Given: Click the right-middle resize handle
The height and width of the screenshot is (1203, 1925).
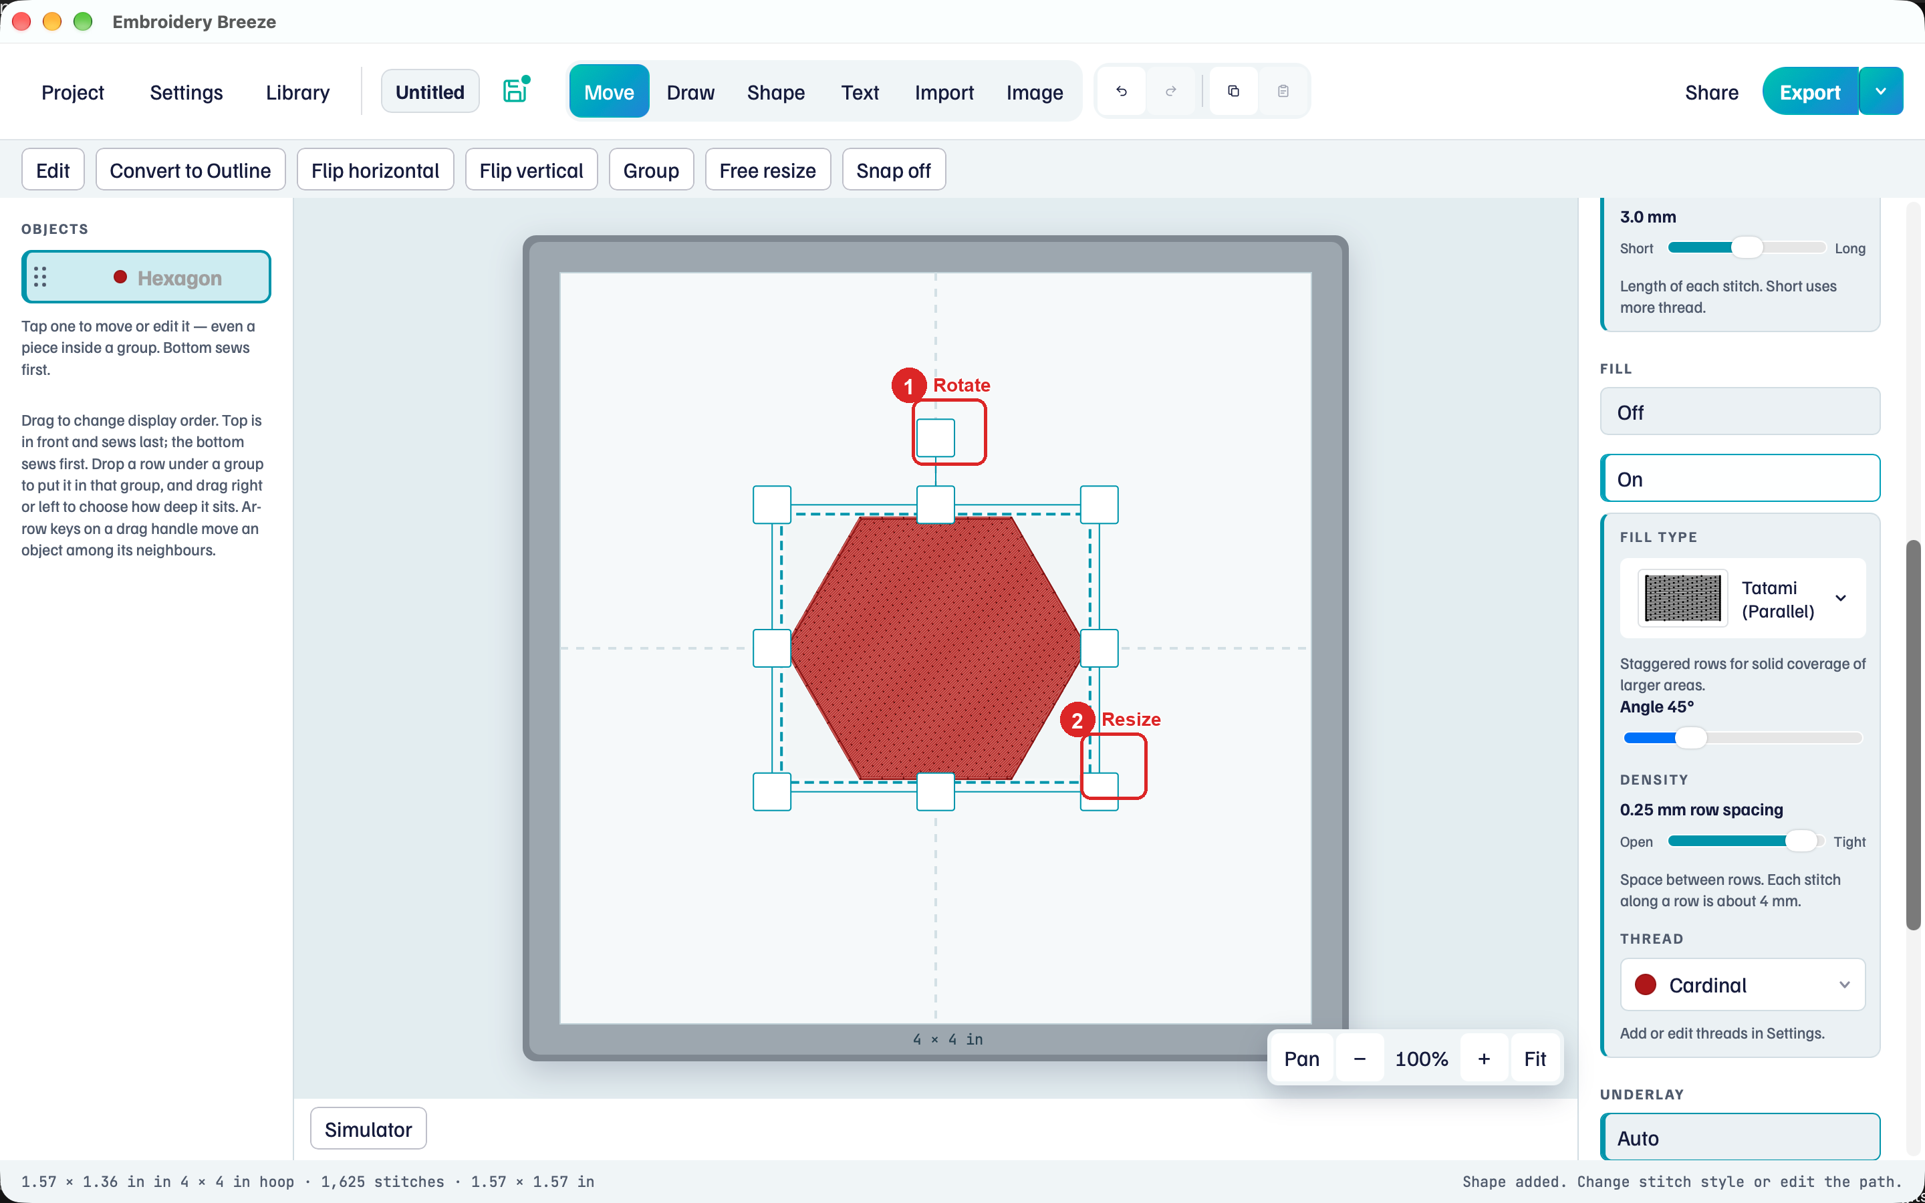Looking at the screenshot, I should point(1100,648).
